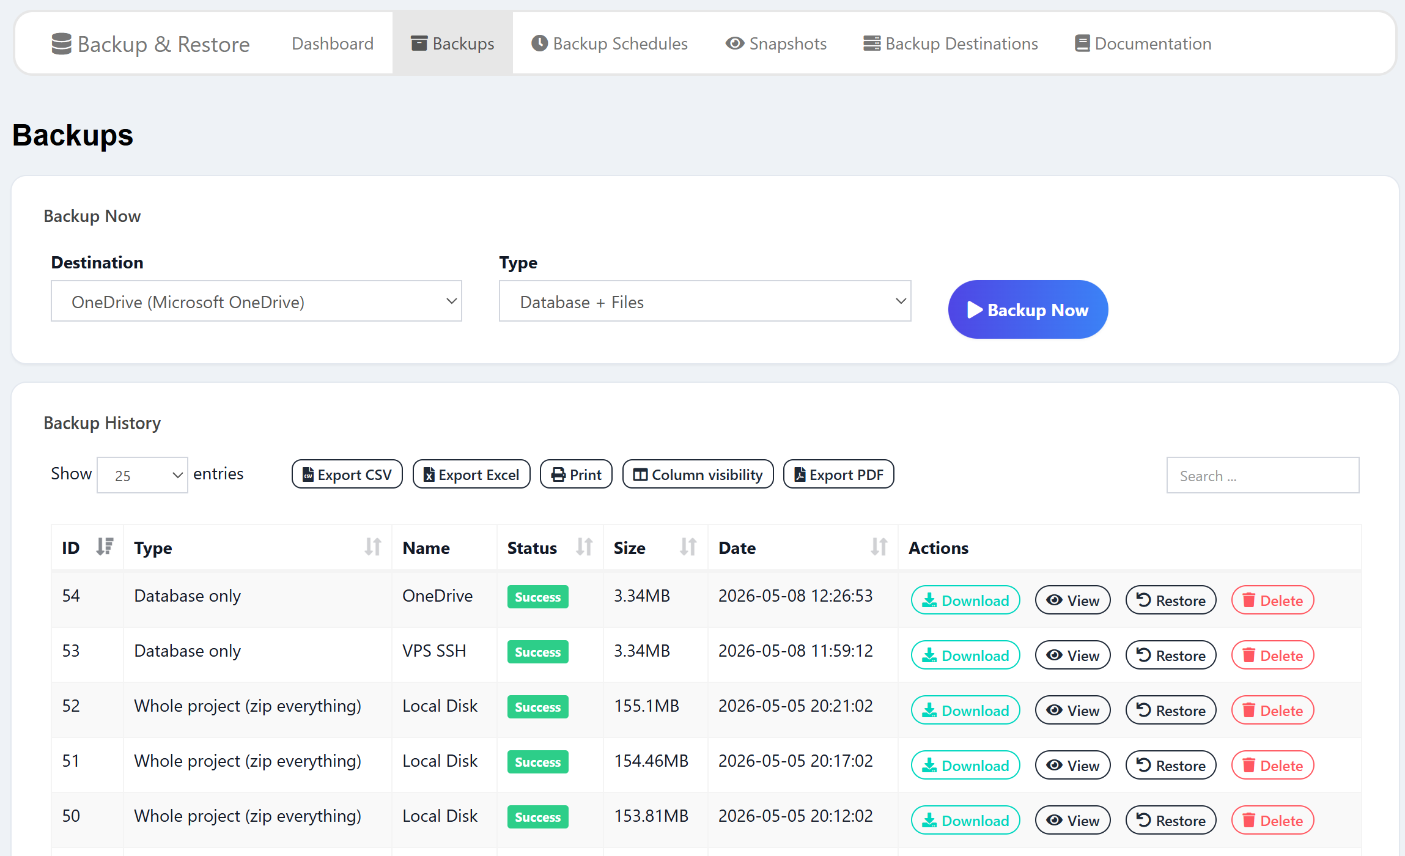
Task: Click the Type column sort arrows
Action: click(373, 547)
